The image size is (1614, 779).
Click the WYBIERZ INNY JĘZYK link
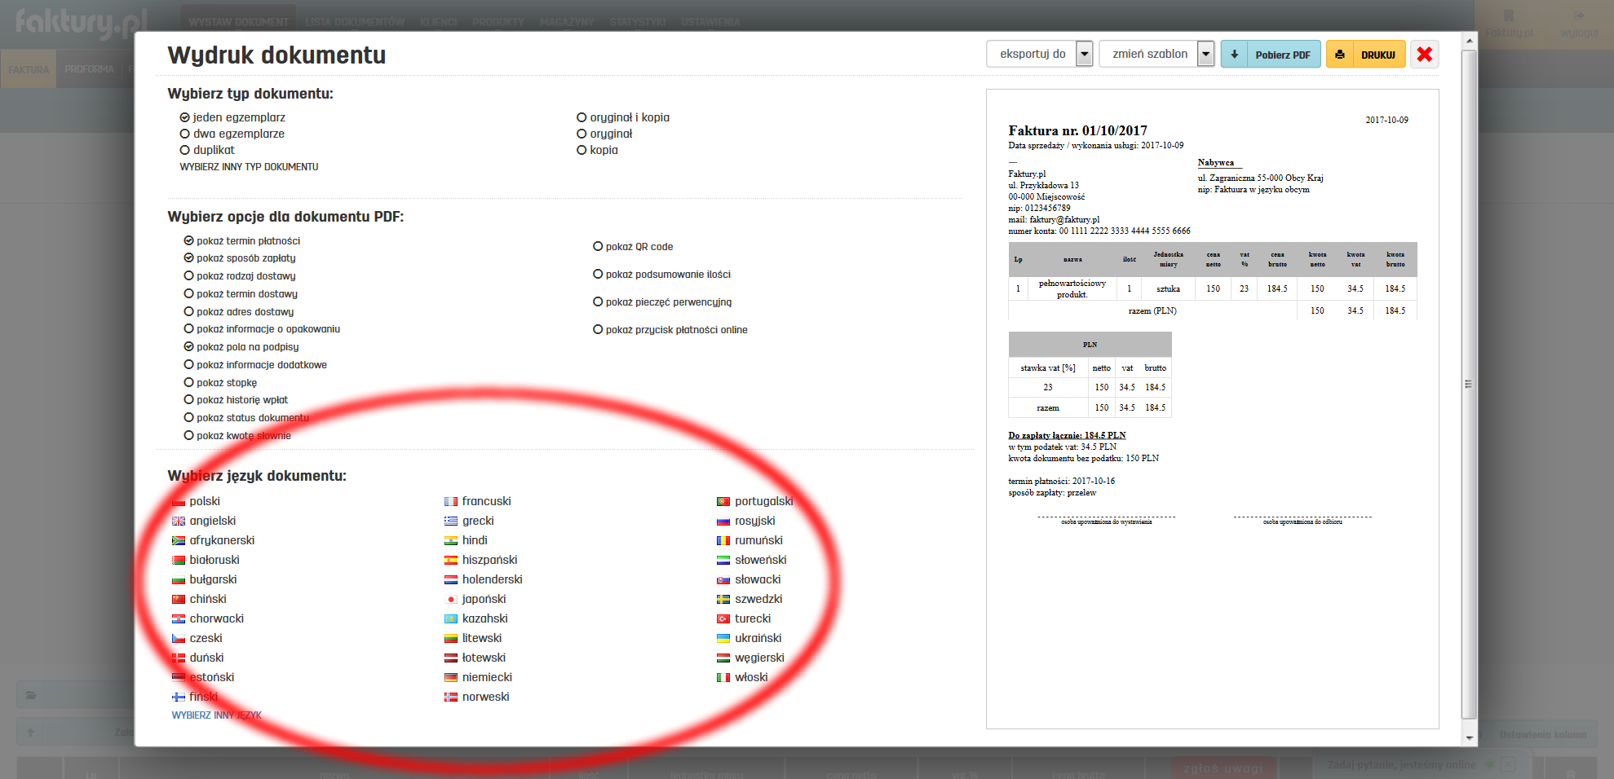click(216, 715)
